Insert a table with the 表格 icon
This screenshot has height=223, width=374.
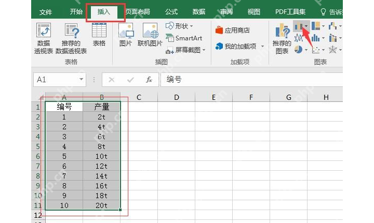(x=99, y=35)
